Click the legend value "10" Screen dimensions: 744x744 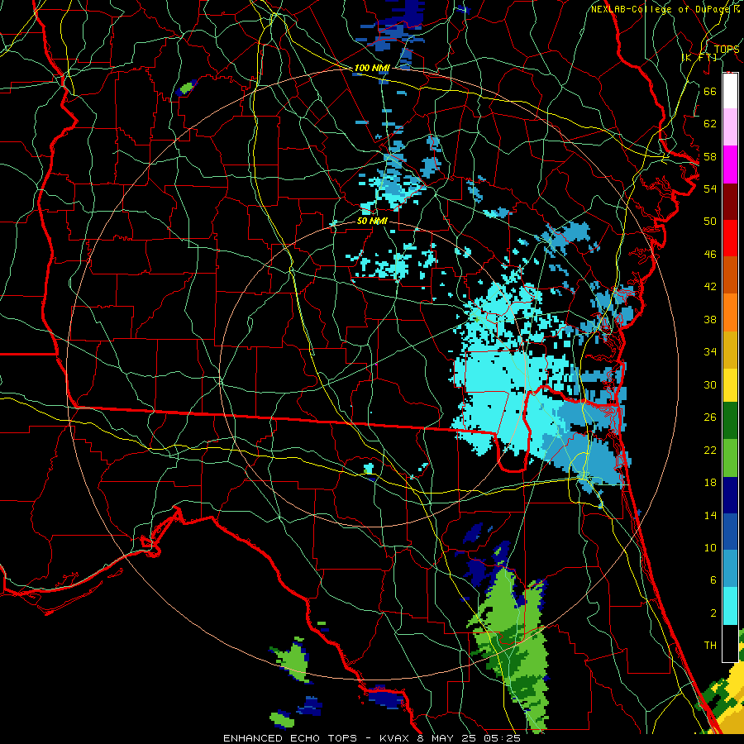710,548
